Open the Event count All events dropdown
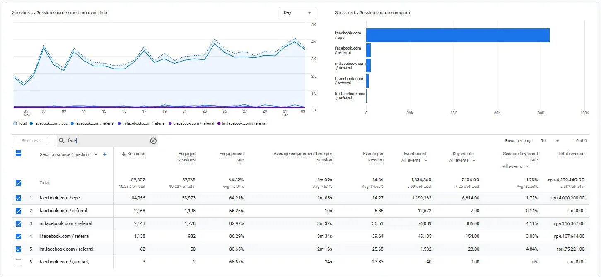 coord(414,161)
